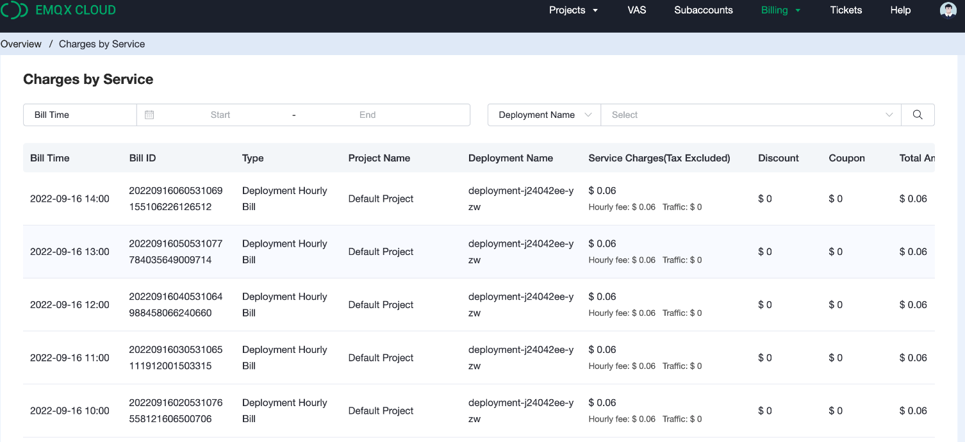Open the Help menu item

coord(900,10)
